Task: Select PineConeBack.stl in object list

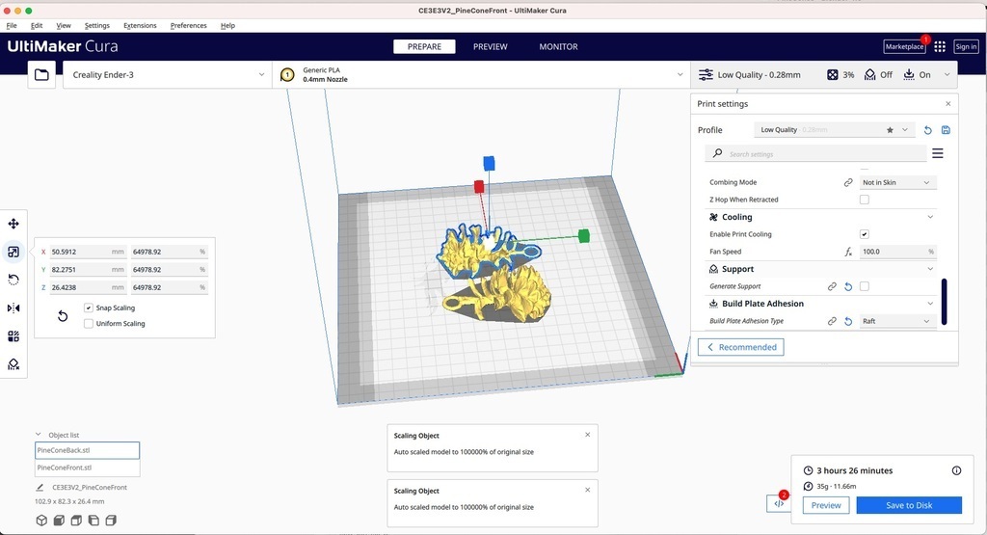Action: pyautogui.click(x=87, y=451)
